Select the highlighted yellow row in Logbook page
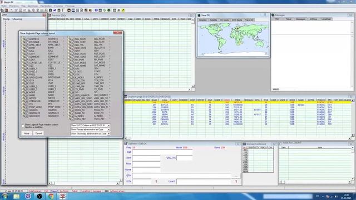This screenshot has width=356, height=200. pos(238,102)
